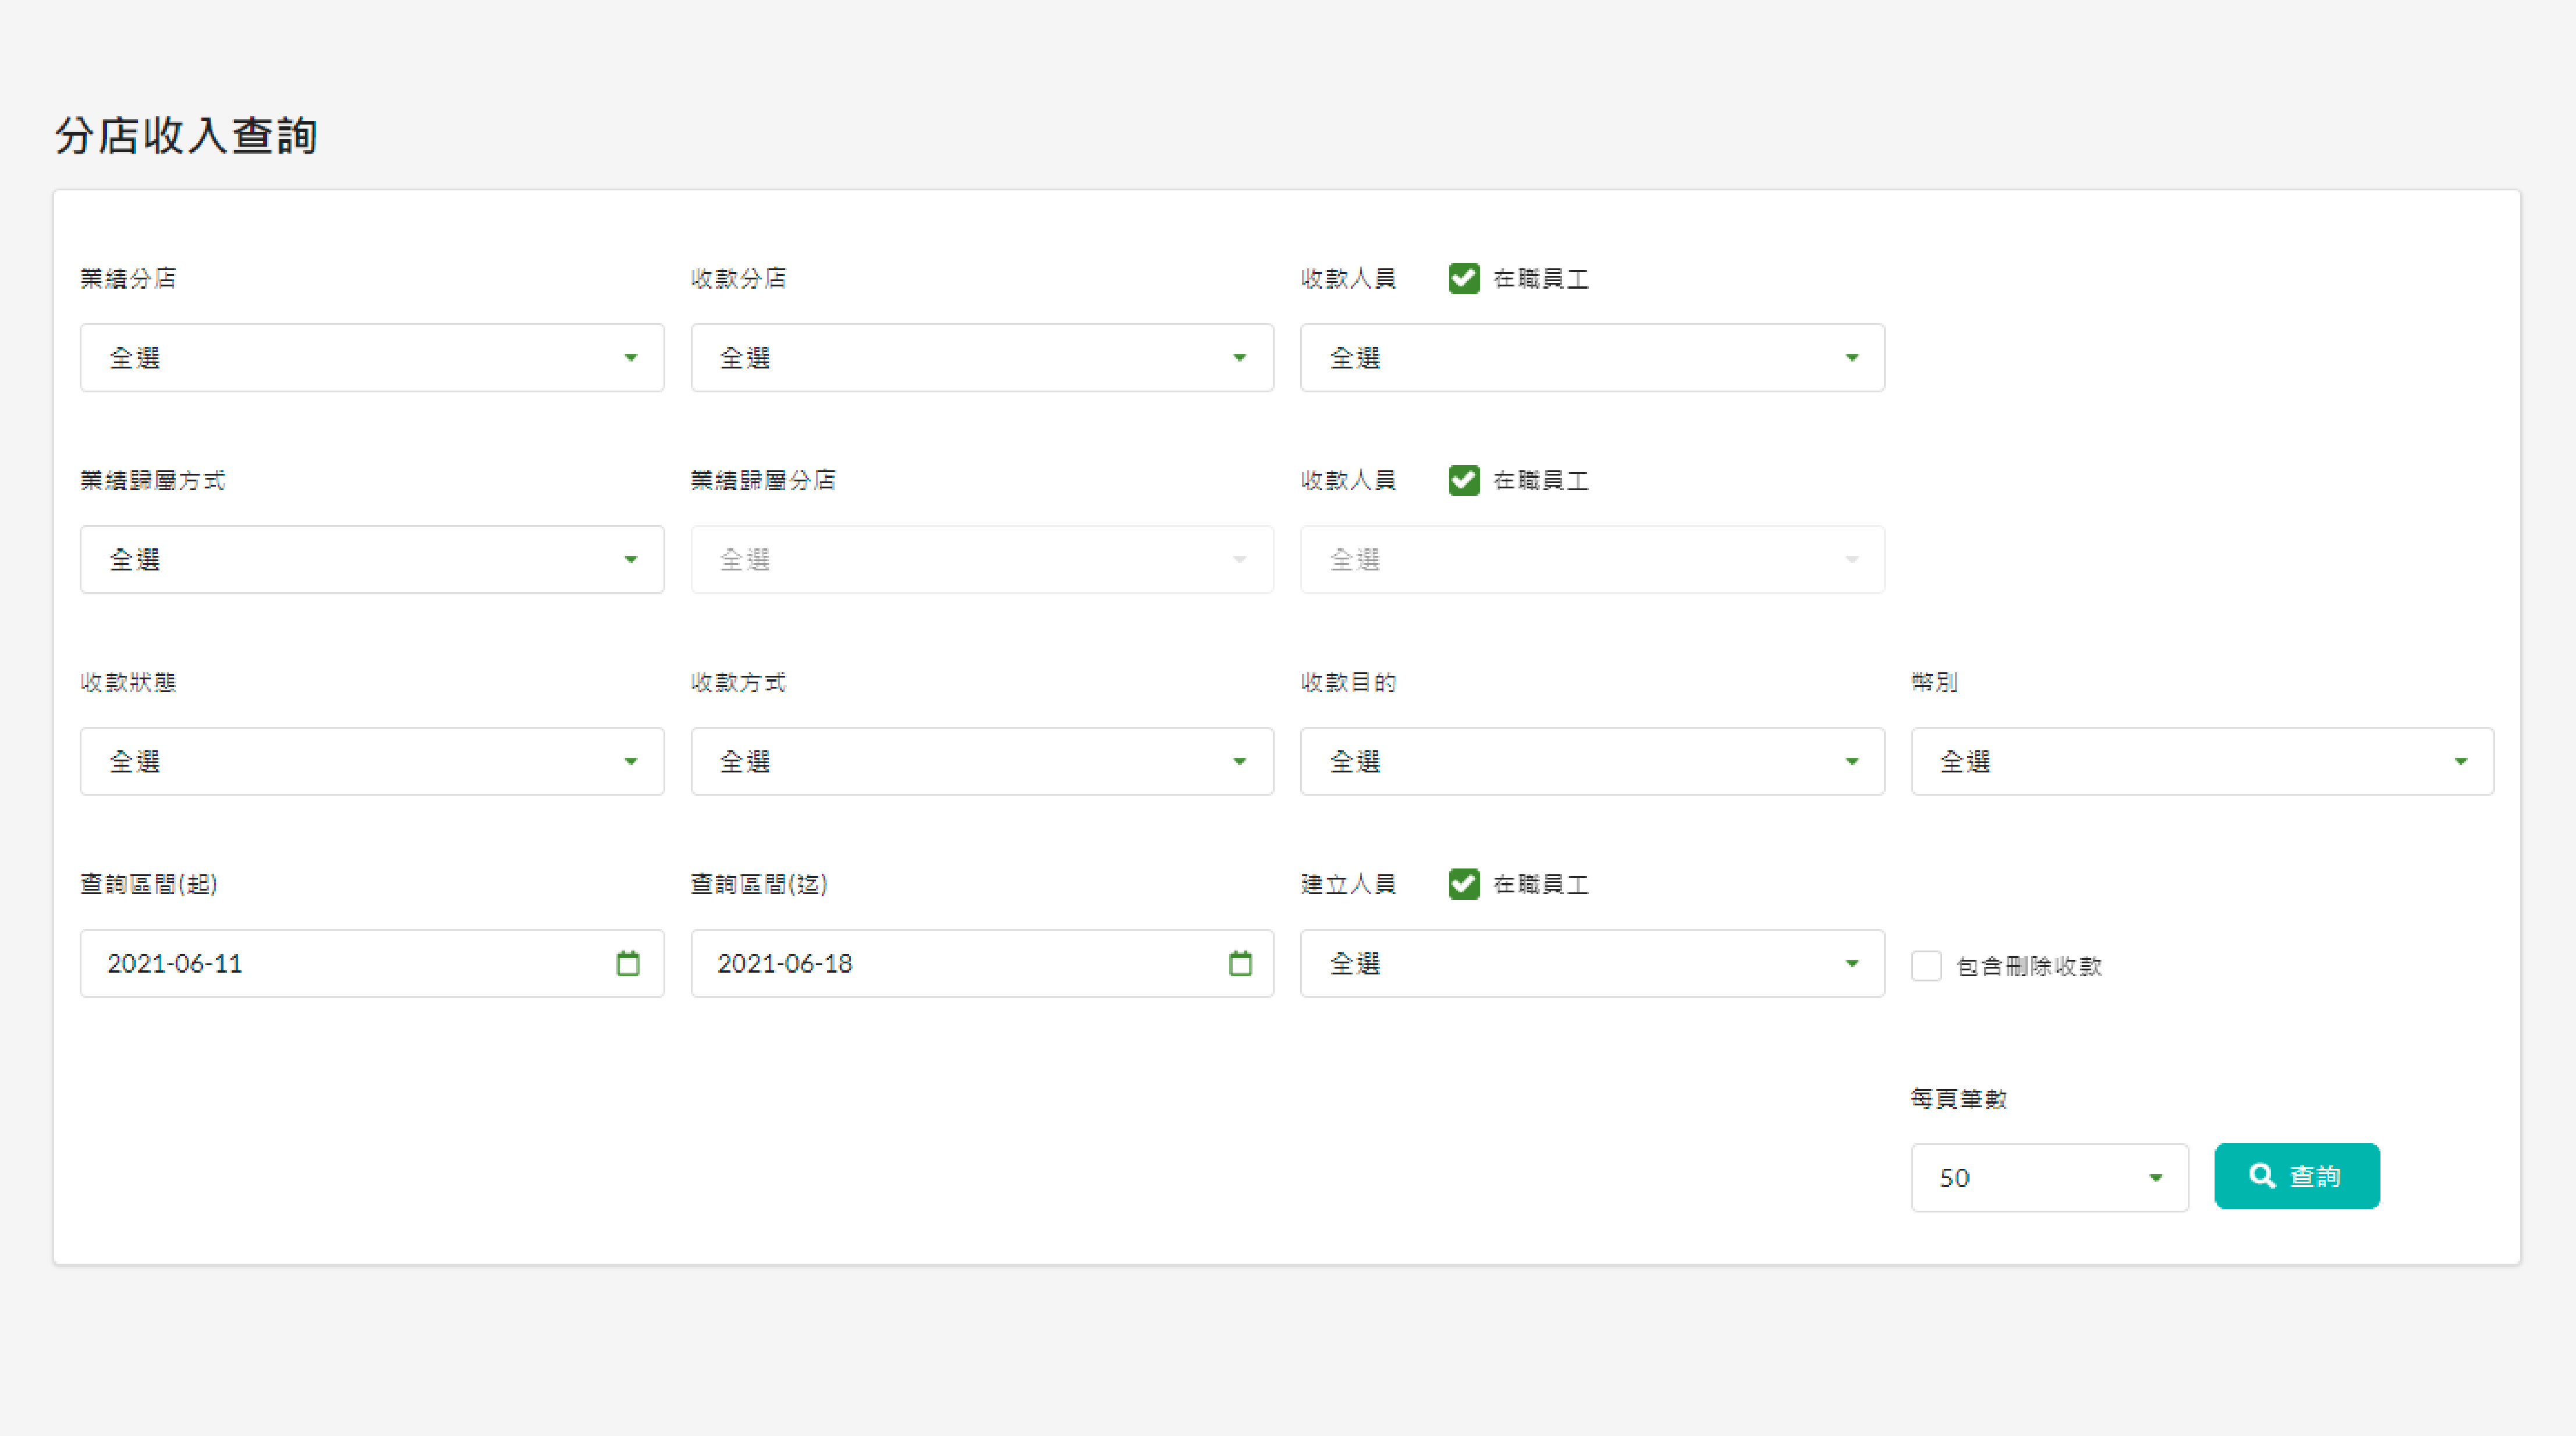Uncheck 在職員工 next to first 收款人員
2576x1436 pixels.
click(x=1464, y=278)
